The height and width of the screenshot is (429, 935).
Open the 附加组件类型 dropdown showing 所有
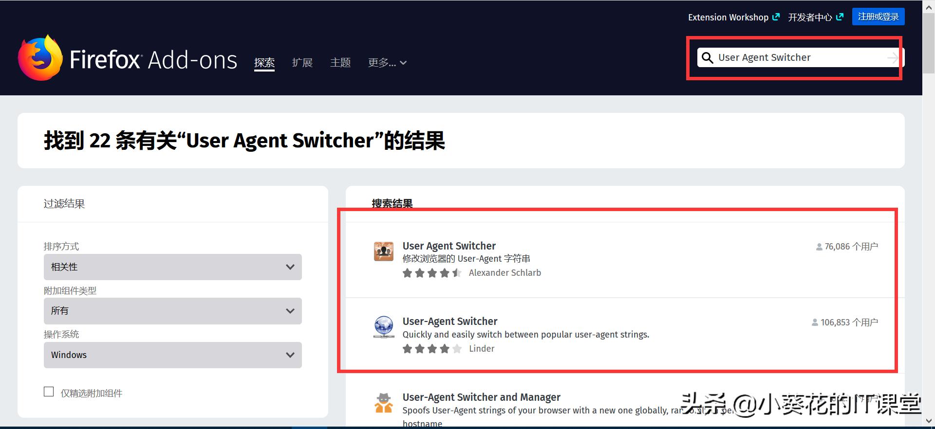click(173, 311)
